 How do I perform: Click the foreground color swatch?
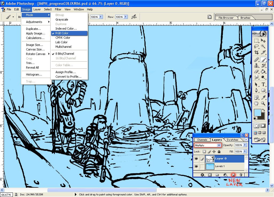click(x=257, y=113)
